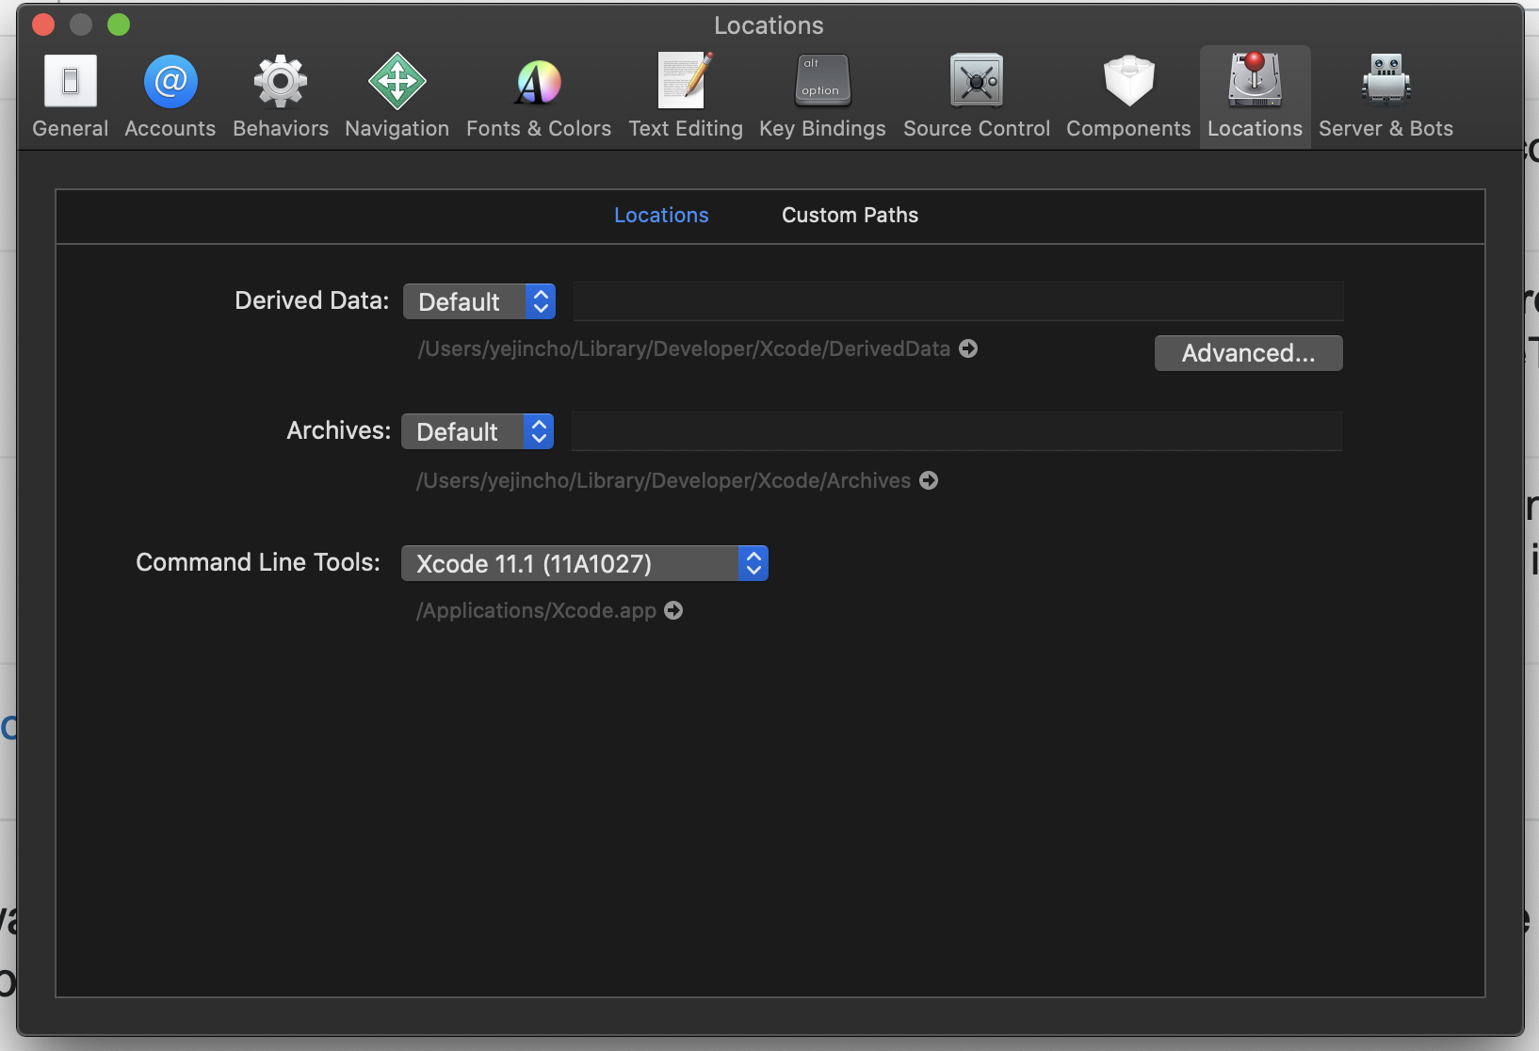Reveal Xcode.app path with arrow icon
1539x1051 pixels.
coord(673,610)
